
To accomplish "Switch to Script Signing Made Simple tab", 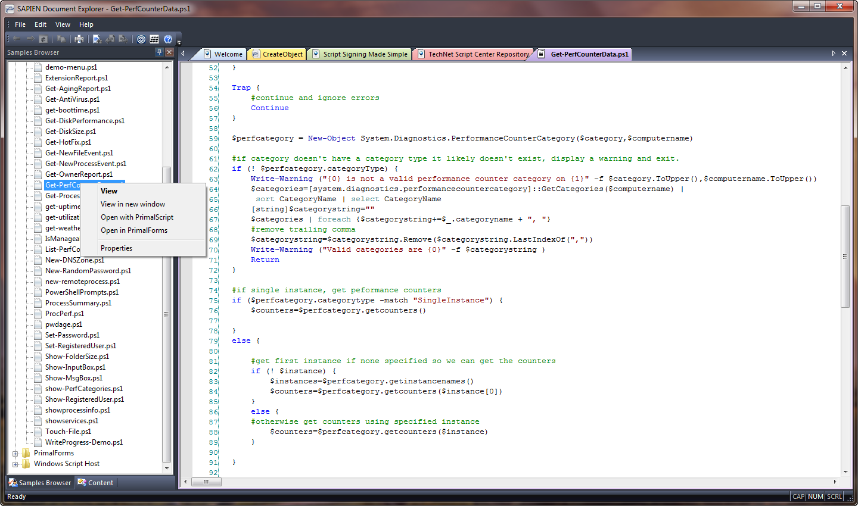I will tap(360, 54).
